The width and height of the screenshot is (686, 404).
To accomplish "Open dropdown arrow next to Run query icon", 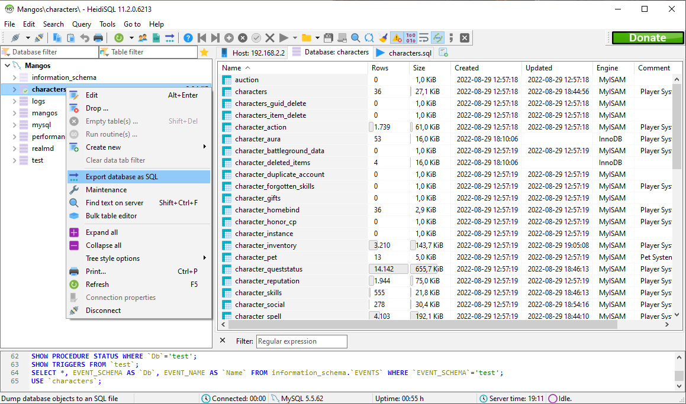I will 295,38.
